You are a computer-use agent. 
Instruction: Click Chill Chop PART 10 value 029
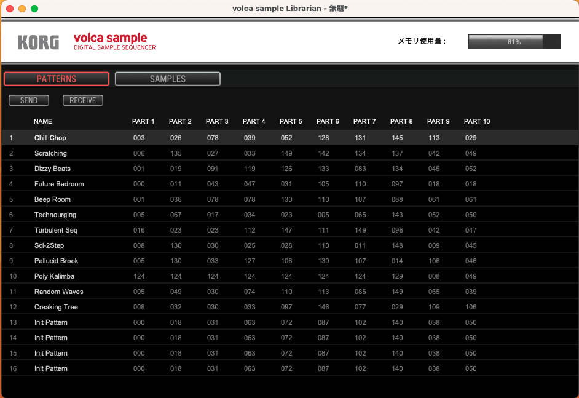471,138
